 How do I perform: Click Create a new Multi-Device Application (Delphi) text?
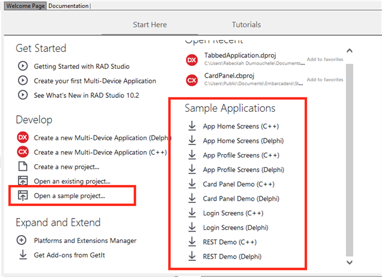[103, 138]
